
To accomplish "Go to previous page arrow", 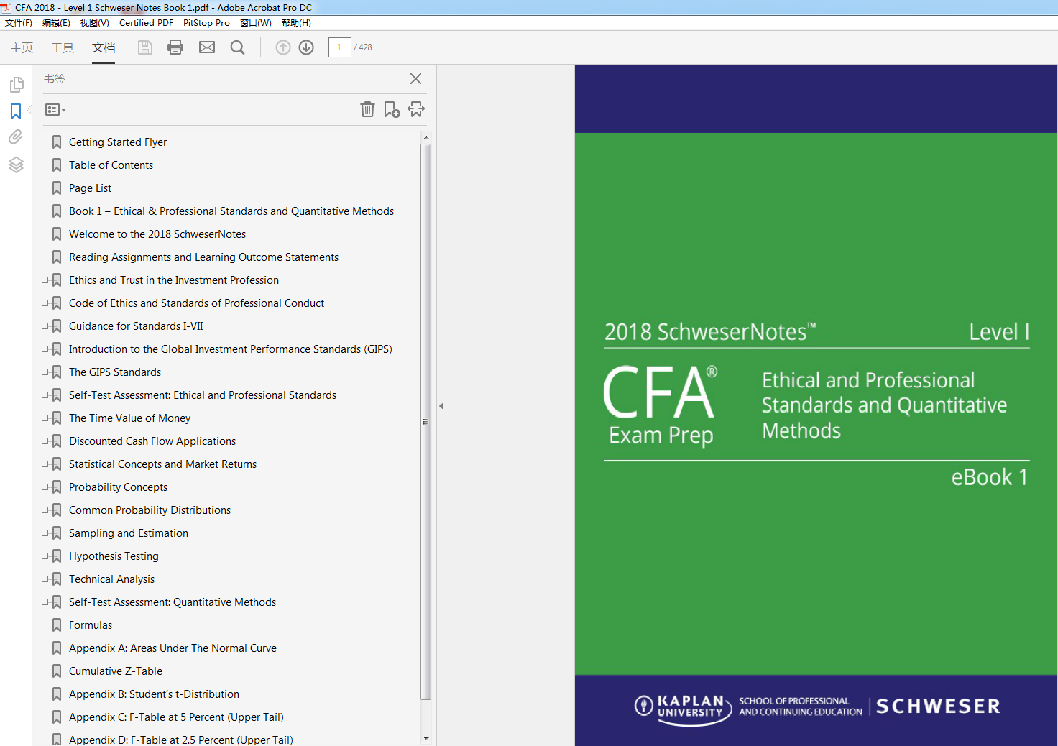I will (283, 47).
